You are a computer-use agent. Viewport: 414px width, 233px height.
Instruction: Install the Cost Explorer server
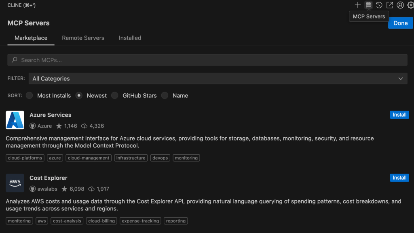[x=399, y=178]
